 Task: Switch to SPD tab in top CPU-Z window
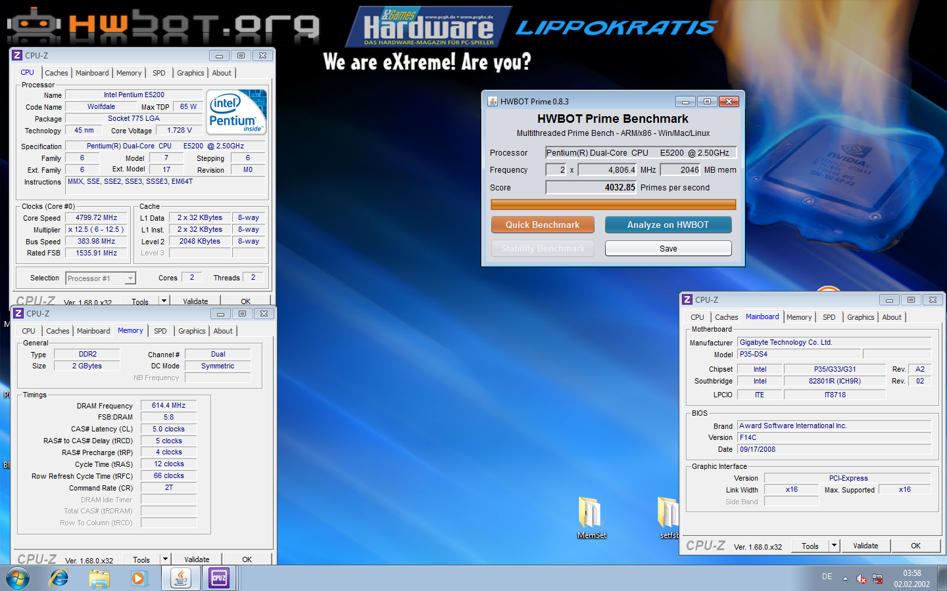tap(159, 73)
